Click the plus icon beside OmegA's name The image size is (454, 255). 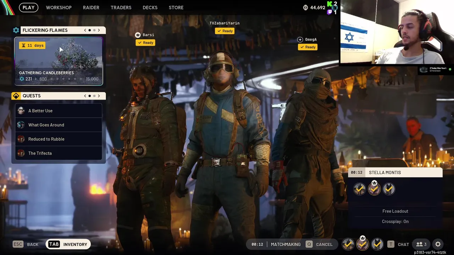(300, 40)
